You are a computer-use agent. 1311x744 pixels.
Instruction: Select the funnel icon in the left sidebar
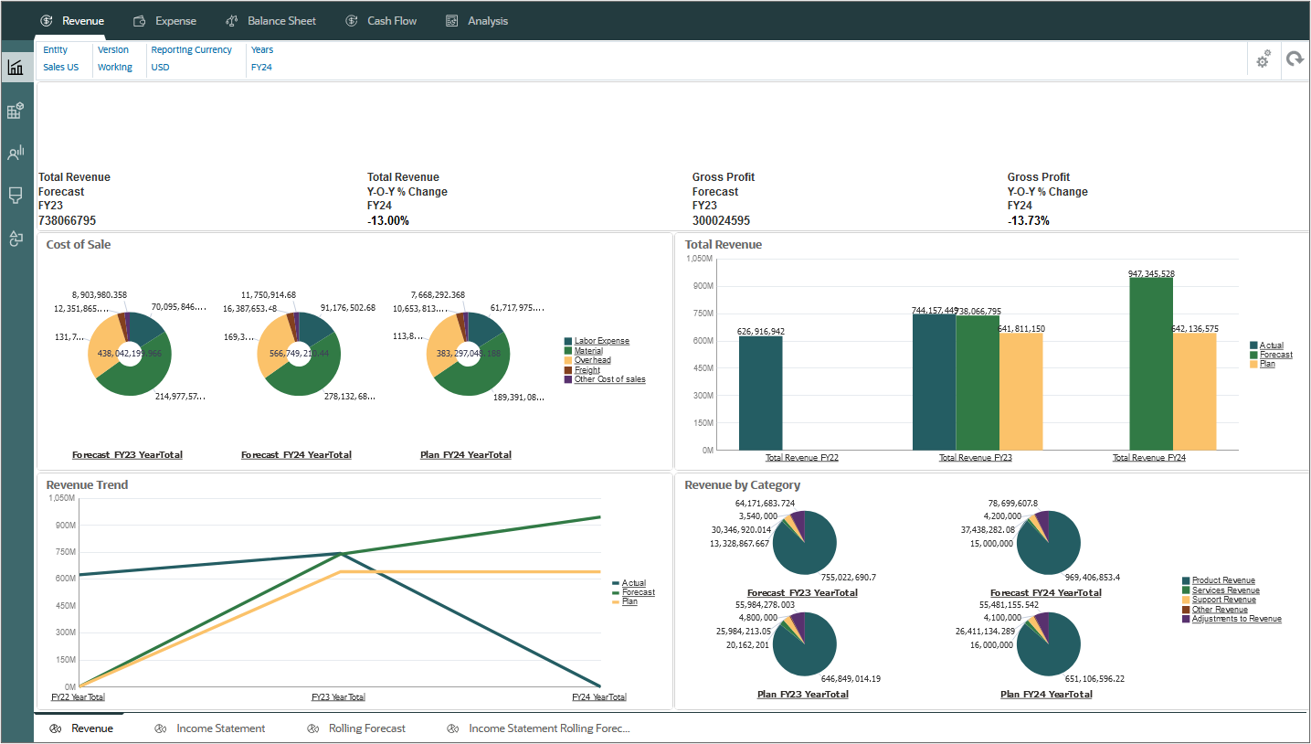point(16,196)
